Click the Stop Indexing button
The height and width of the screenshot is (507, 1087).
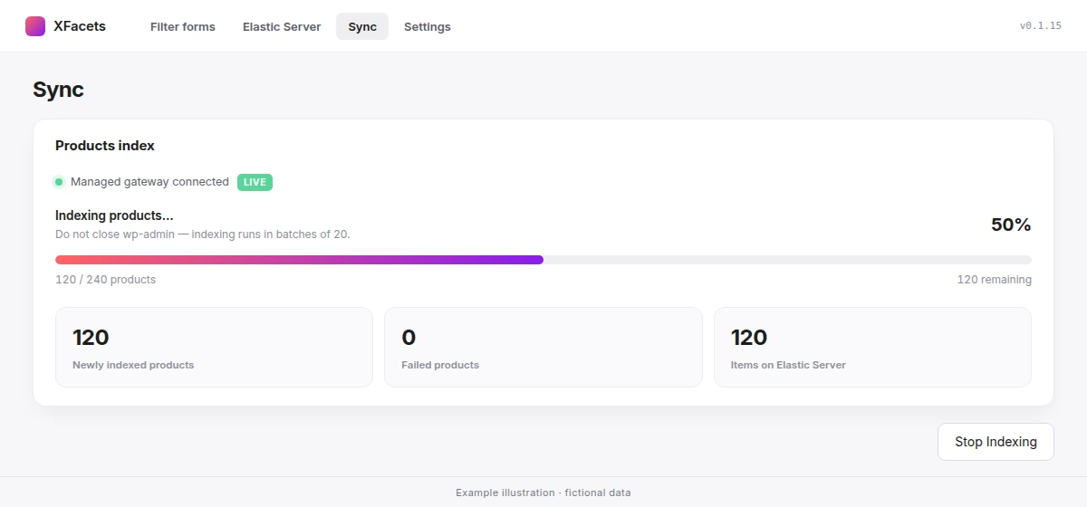click(x=996, y=442)
